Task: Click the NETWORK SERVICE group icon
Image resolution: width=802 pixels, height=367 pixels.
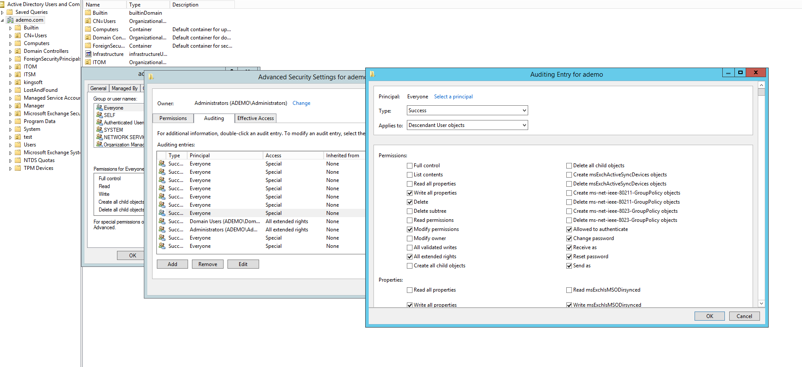Action: pos(100,137)
